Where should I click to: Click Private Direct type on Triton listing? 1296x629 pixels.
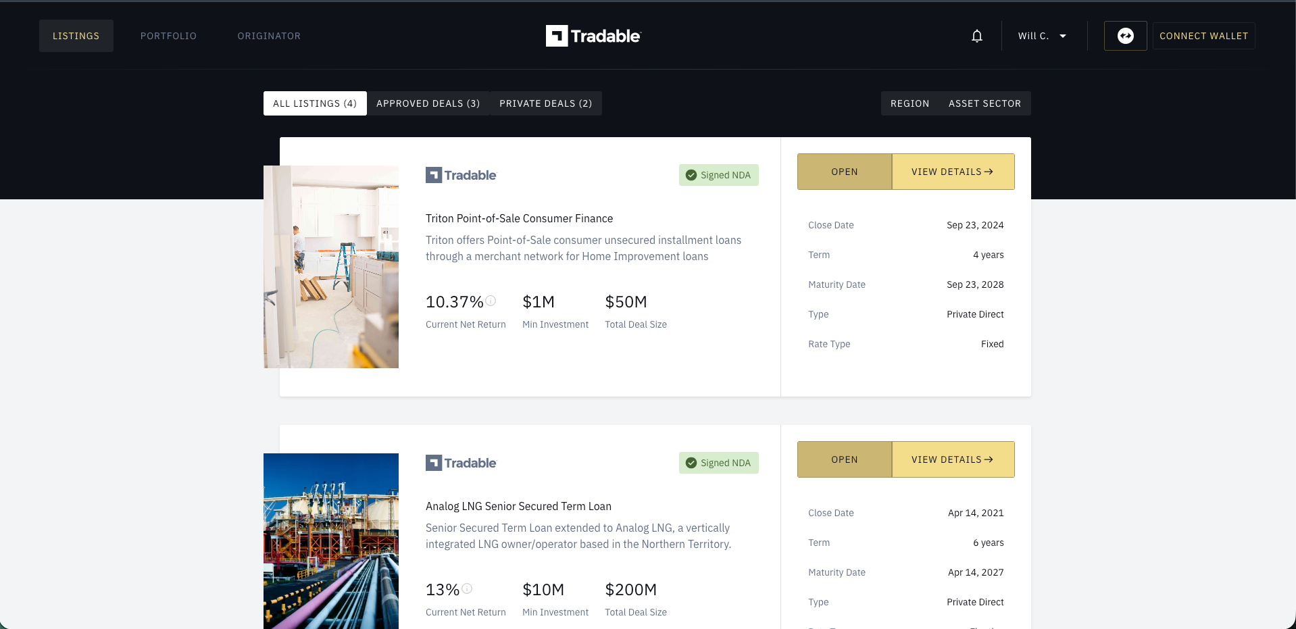[x=975, y=314]
